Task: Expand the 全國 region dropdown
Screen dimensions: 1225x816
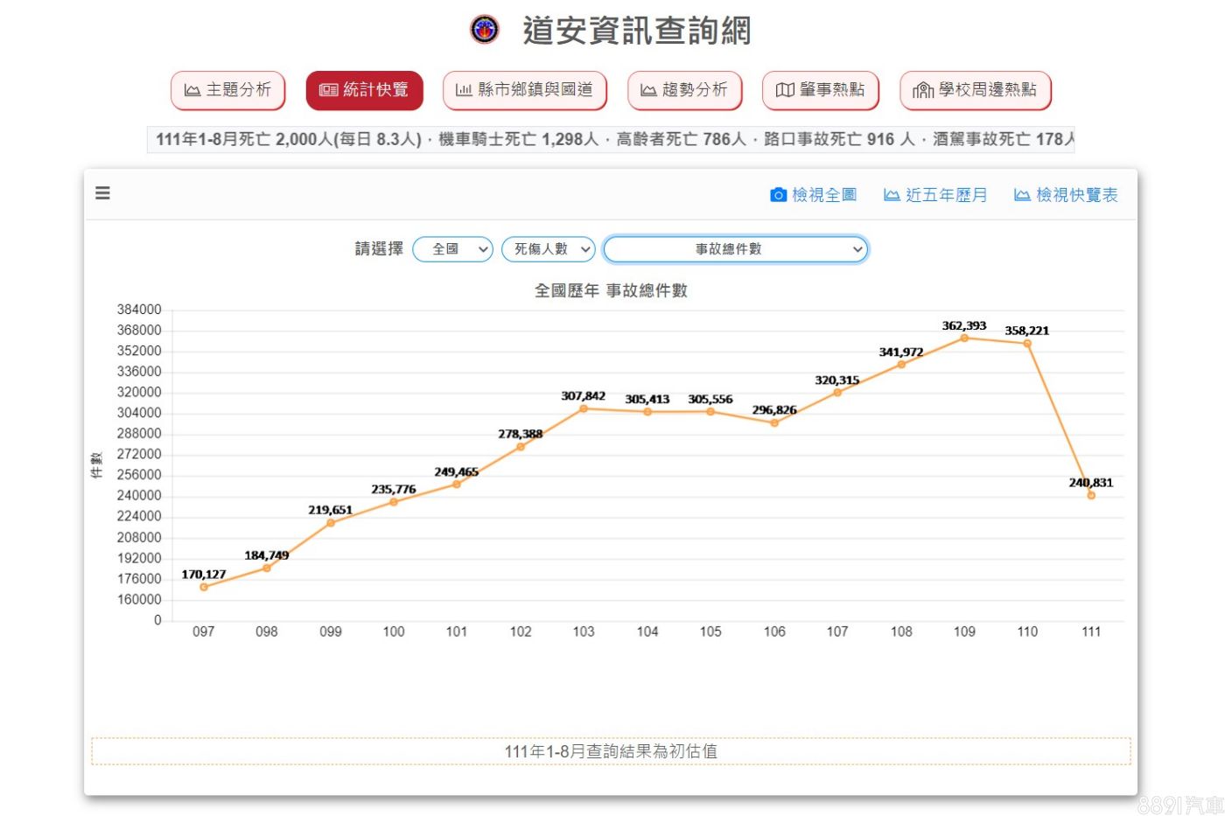Action: tap(452, 249)
